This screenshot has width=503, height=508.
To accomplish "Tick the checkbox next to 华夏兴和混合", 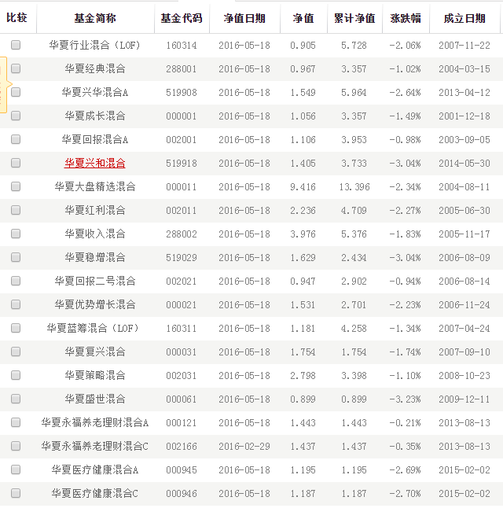I will point(16,163).
